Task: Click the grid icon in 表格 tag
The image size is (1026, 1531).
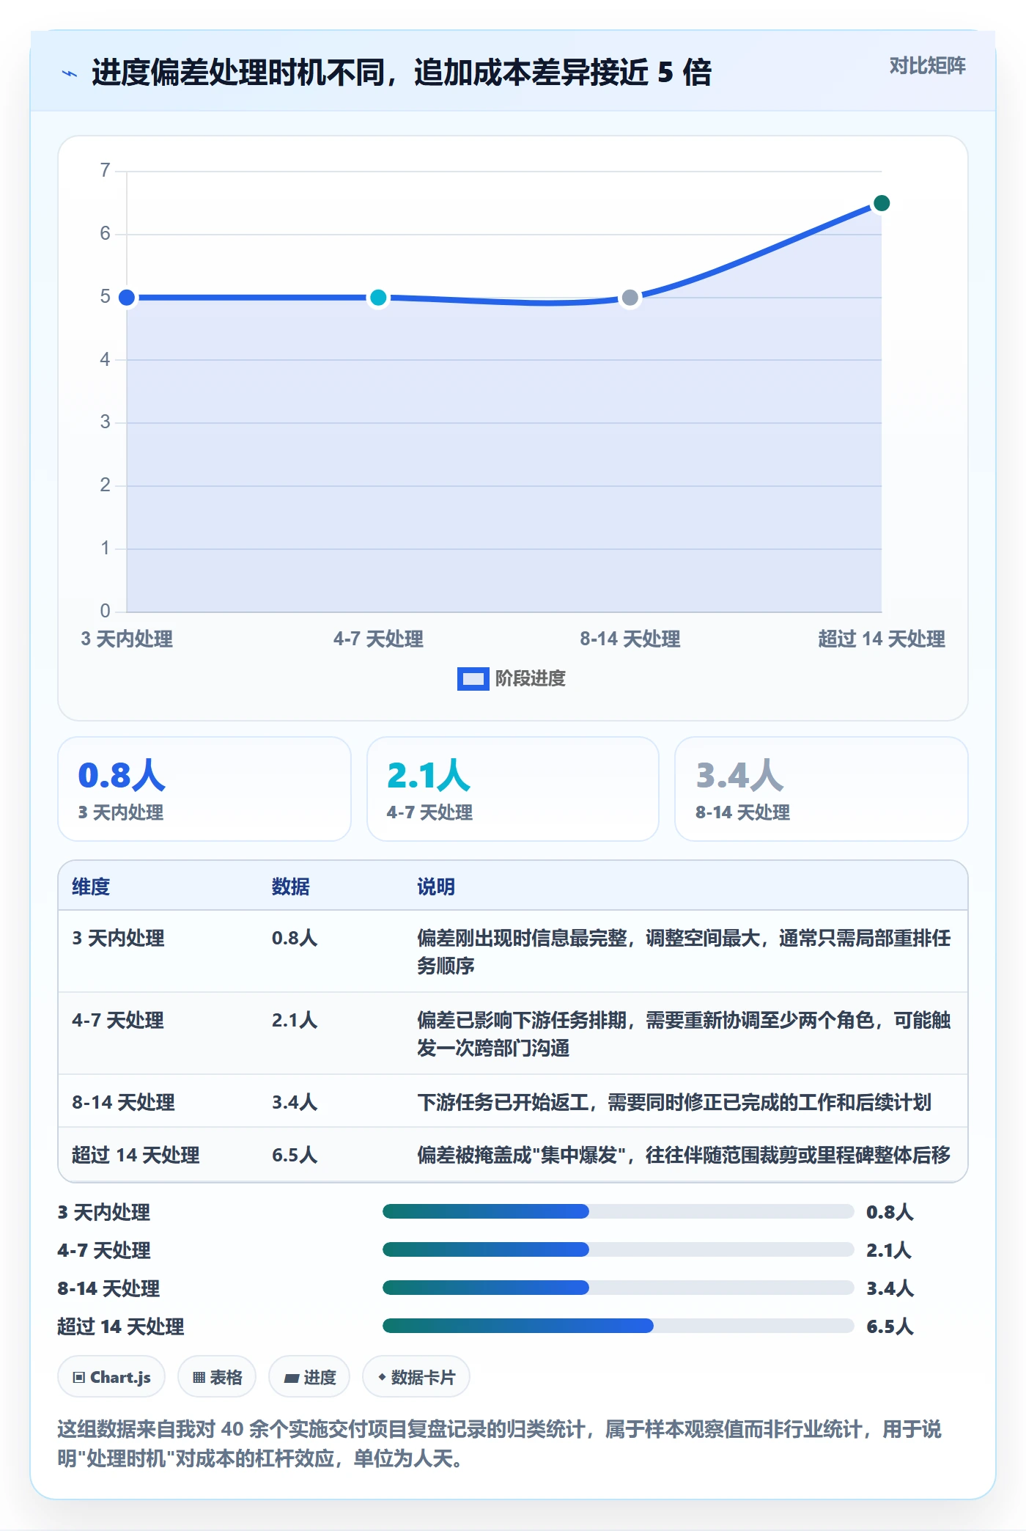Action: coord(199,1378)
